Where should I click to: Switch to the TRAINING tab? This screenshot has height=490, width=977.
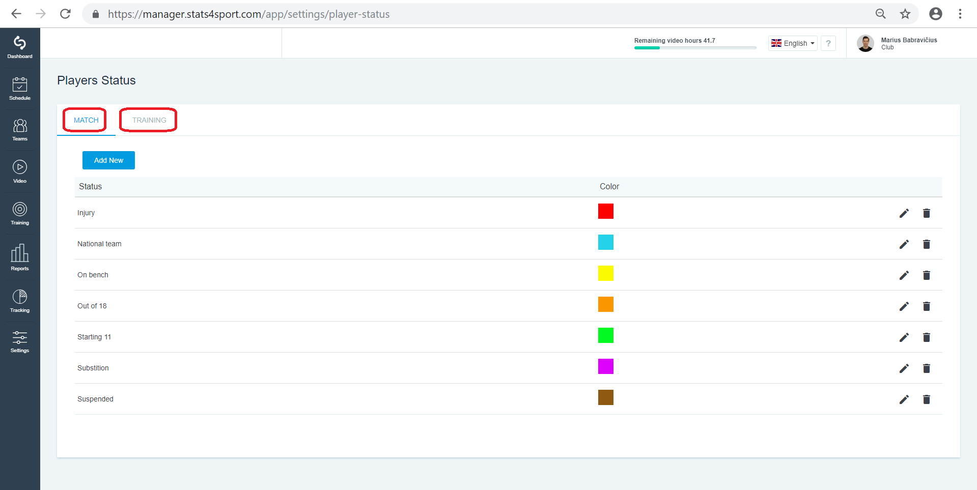(149, 120)
